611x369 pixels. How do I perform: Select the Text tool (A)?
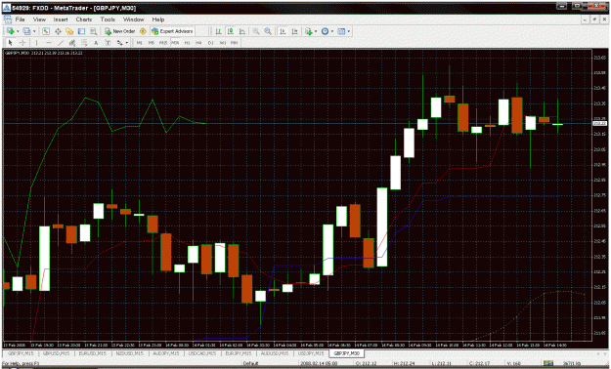point(96,43)
